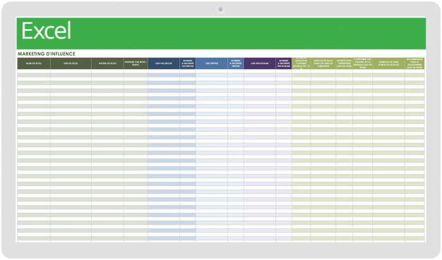This screenshot has height=260, width=442.
Task: Select the 'VISITEURS PAR MOIS / TRAFIC' header
Action: (136, 63)
